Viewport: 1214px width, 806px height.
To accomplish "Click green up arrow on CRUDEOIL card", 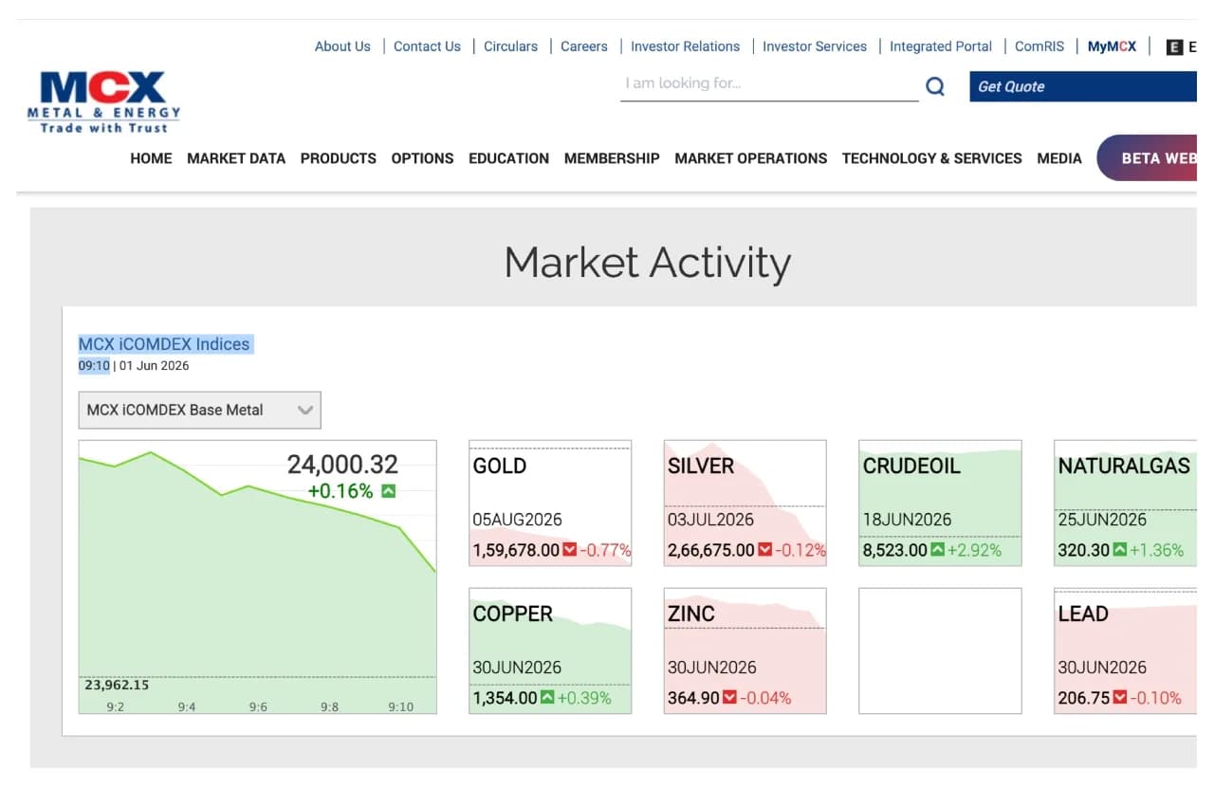I will click(937, 550).
